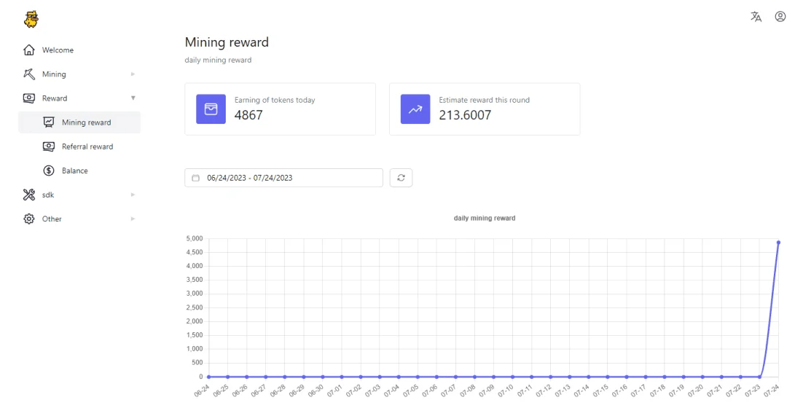Click the sdk tools icon
787x408 pixels.
tap(29, 195)
